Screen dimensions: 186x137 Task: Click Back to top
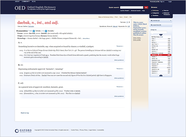pyautogui.click(x=25, y=113)
